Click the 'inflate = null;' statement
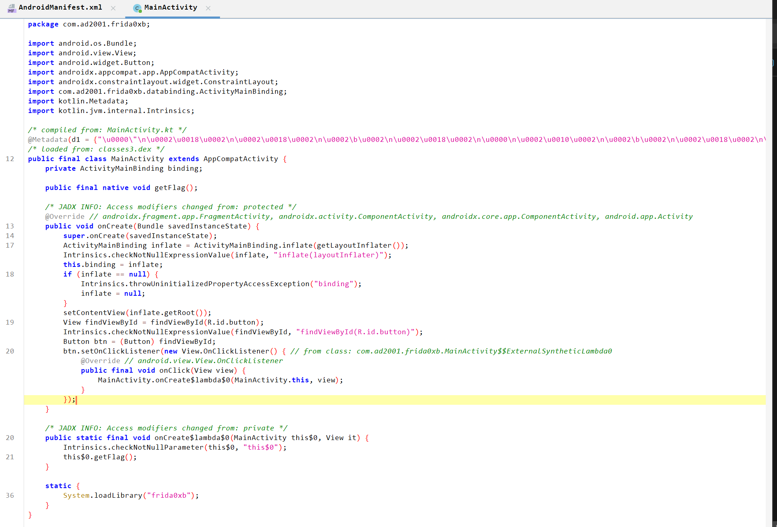The height and width of the screenshot is (527, 777). (113, 293)
